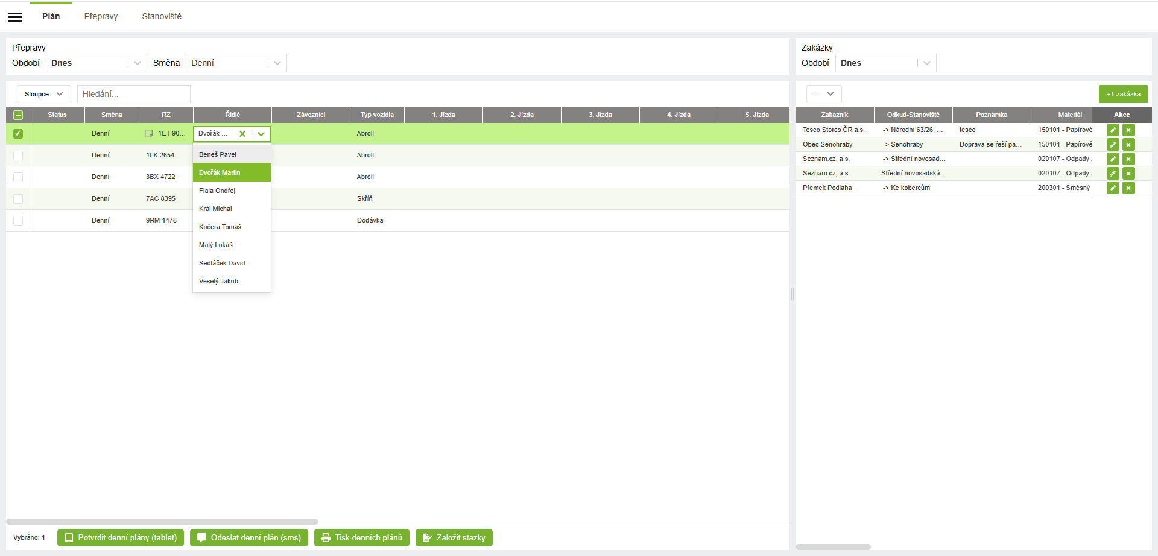Choose driver Král Michal

(x=232, y=209)
